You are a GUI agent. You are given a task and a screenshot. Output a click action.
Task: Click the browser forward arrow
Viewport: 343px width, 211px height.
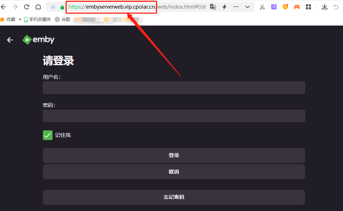(x=15, y=7)
